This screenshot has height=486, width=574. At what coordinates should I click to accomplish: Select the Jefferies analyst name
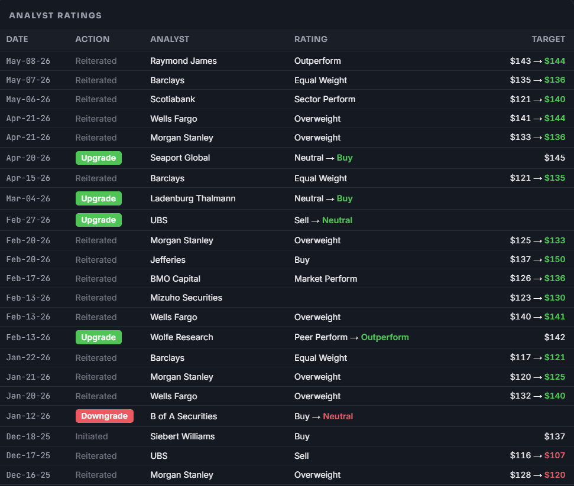(168, 260)
